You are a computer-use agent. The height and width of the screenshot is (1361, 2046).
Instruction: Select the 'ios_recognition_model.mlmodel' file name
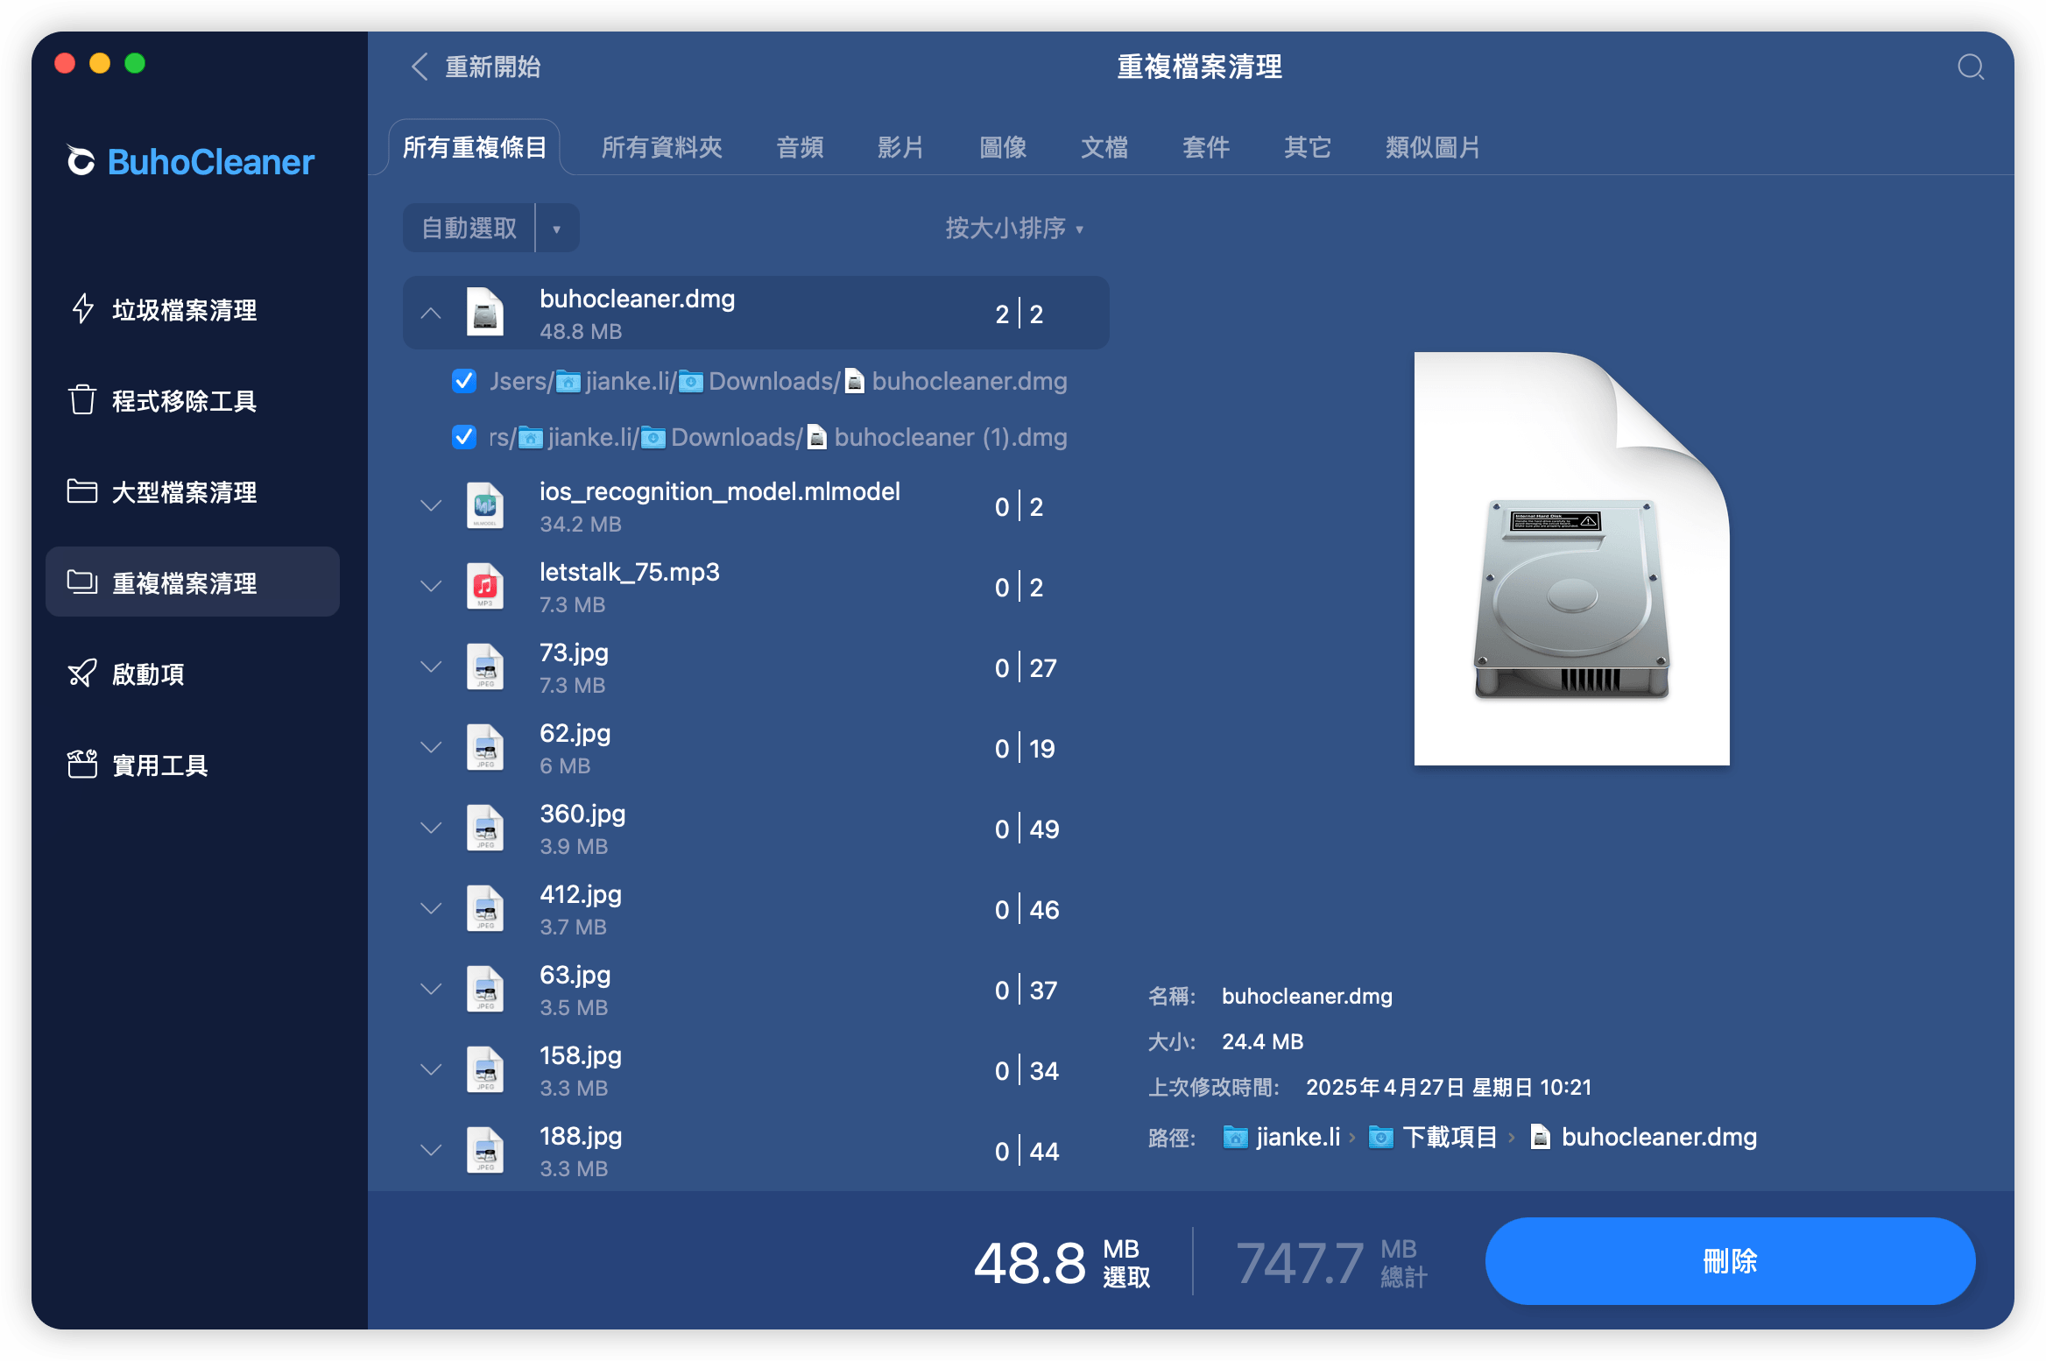[720, 491]
